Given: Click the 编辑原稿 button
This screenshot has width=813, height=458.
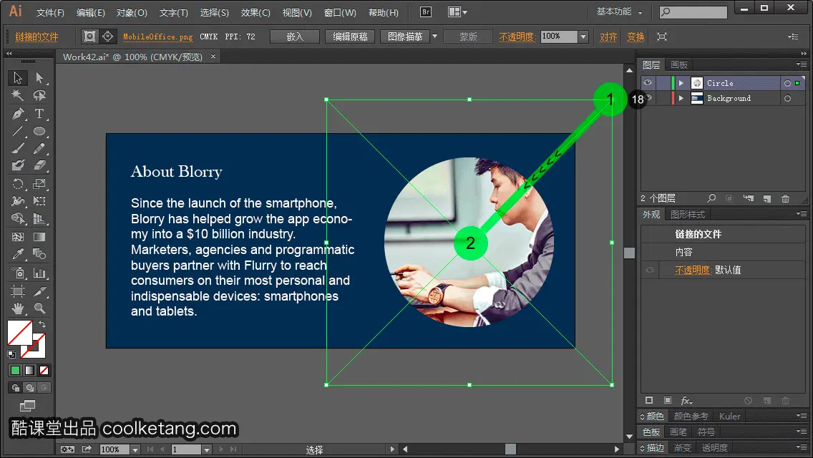Looking at the screenshot, I should click(350, 36).
